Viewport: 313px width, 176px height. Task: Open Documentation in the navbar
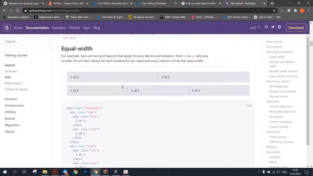pyautogui.click(x=37, y=28)
